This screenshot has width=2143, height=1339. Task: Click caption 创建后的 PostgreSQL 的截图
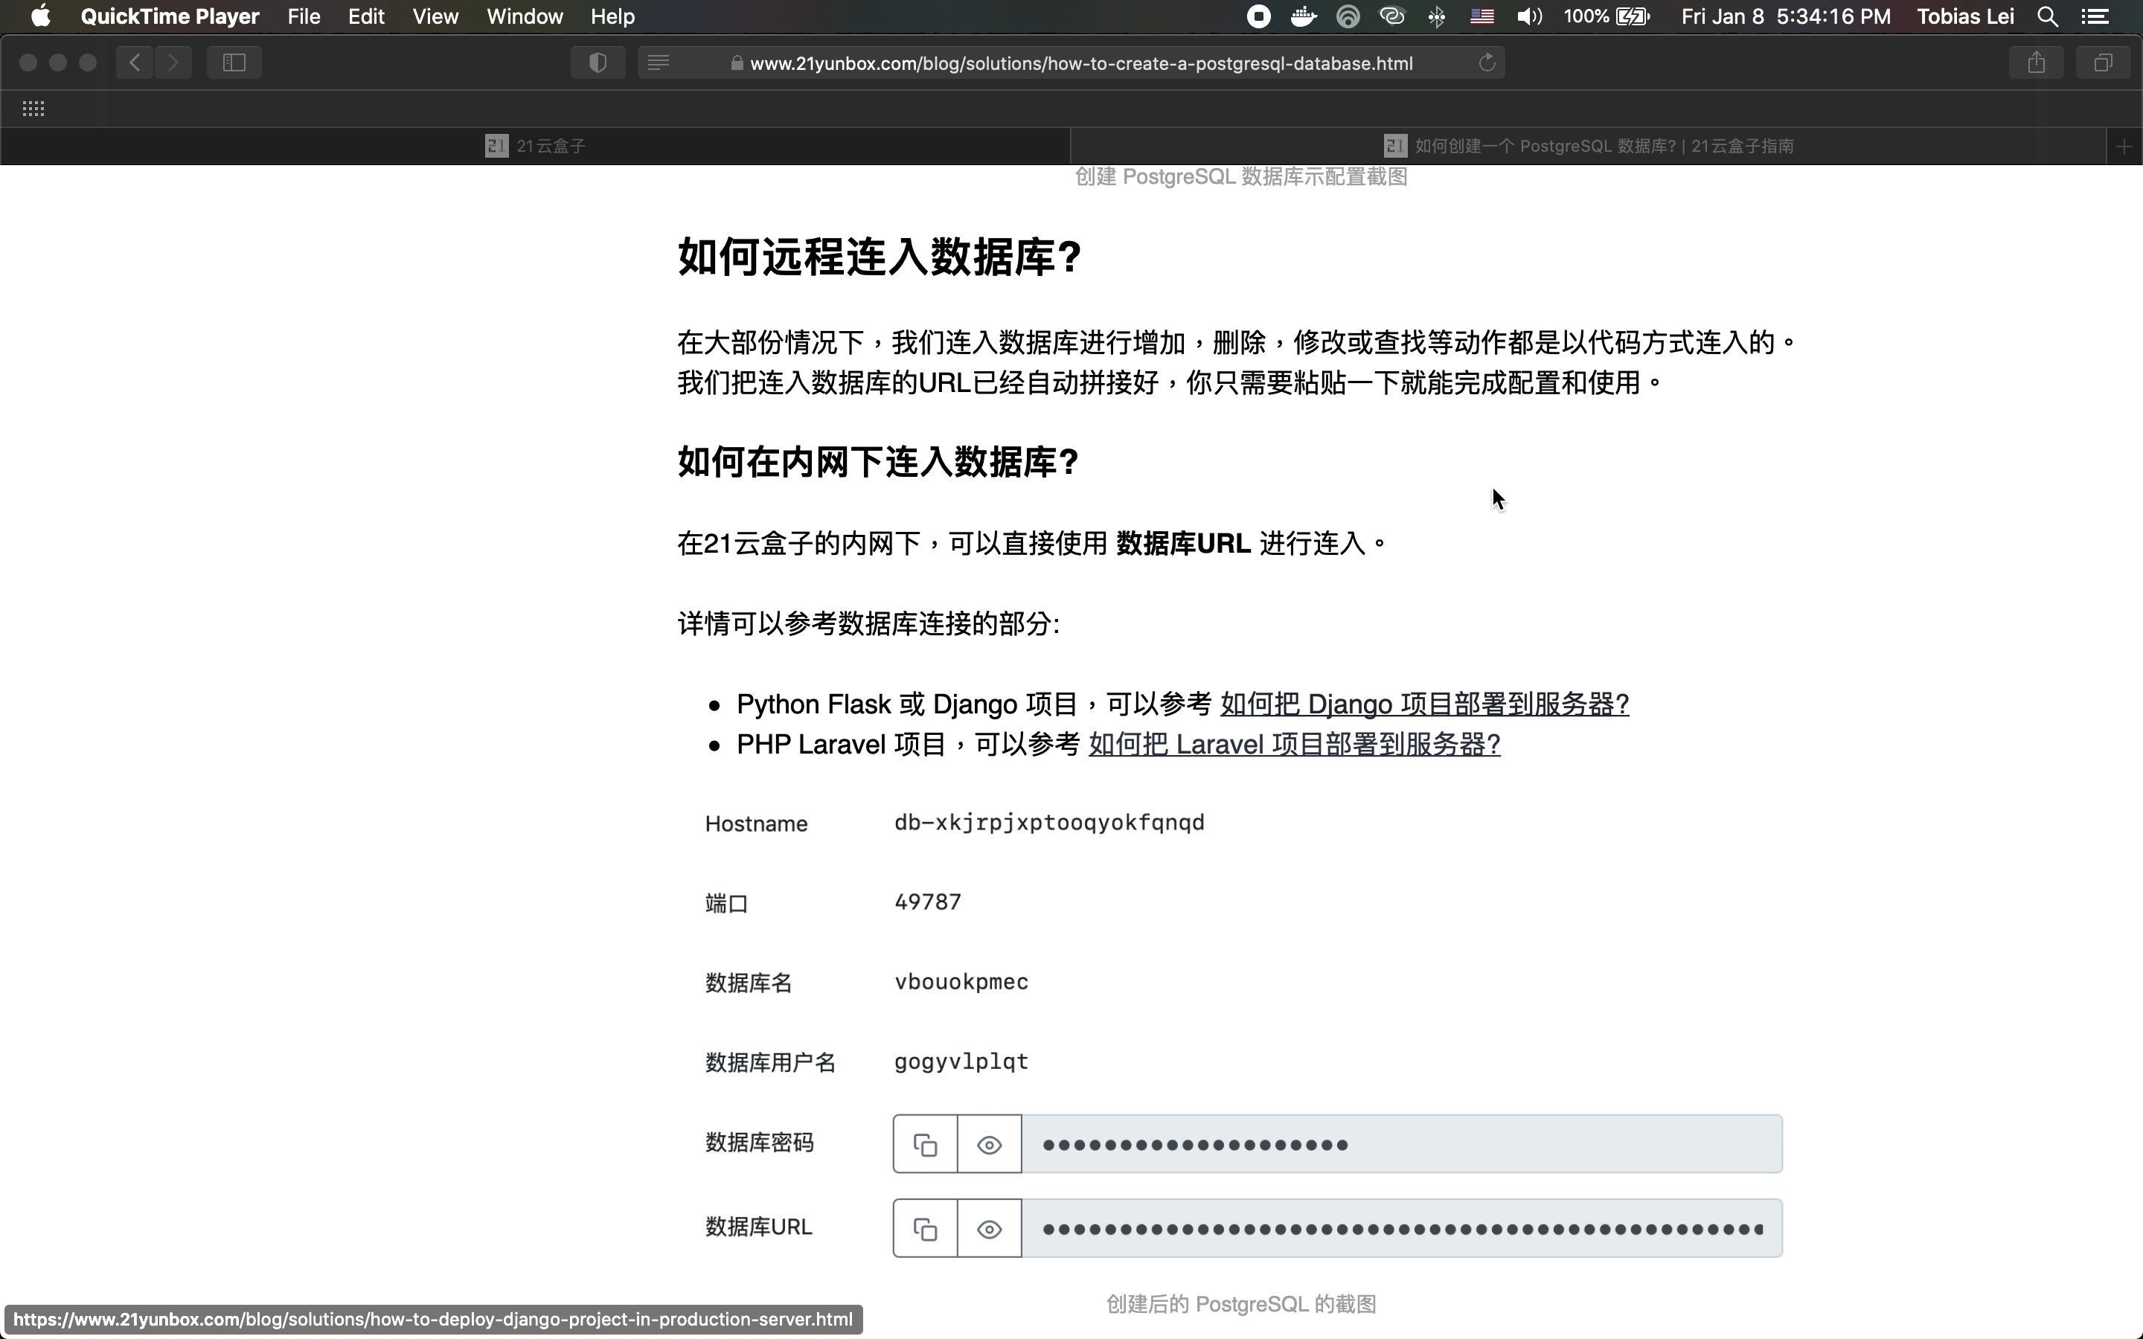(x=1240, y=1305)
